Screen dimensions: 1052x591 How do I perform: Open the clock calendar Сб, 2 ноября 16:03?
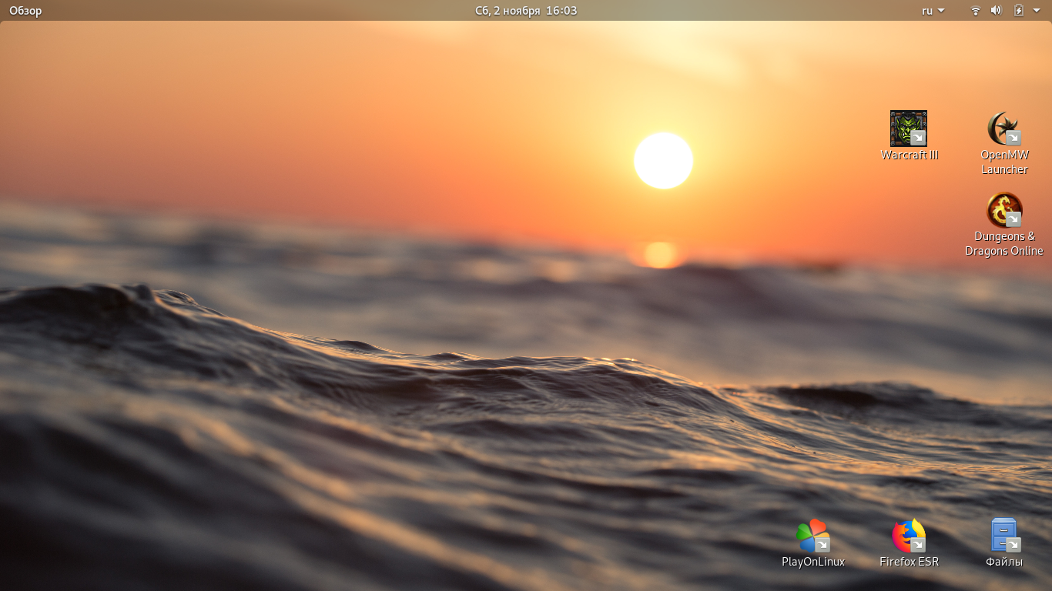(x=526, y=11)
